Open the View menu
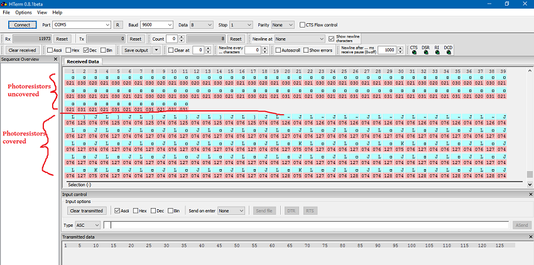The image size is (534, 265). coord(42,13)
